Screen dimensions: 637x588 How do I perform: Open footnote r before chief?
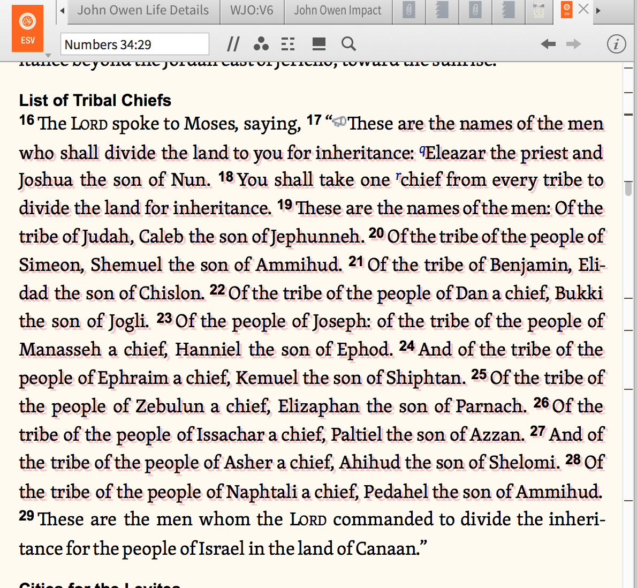399,176
